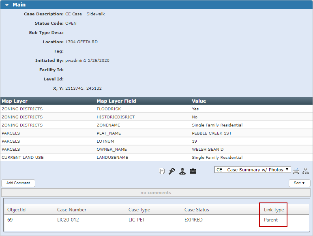Click the HISTORICDISRICT field cell

(x=116, y=117)
